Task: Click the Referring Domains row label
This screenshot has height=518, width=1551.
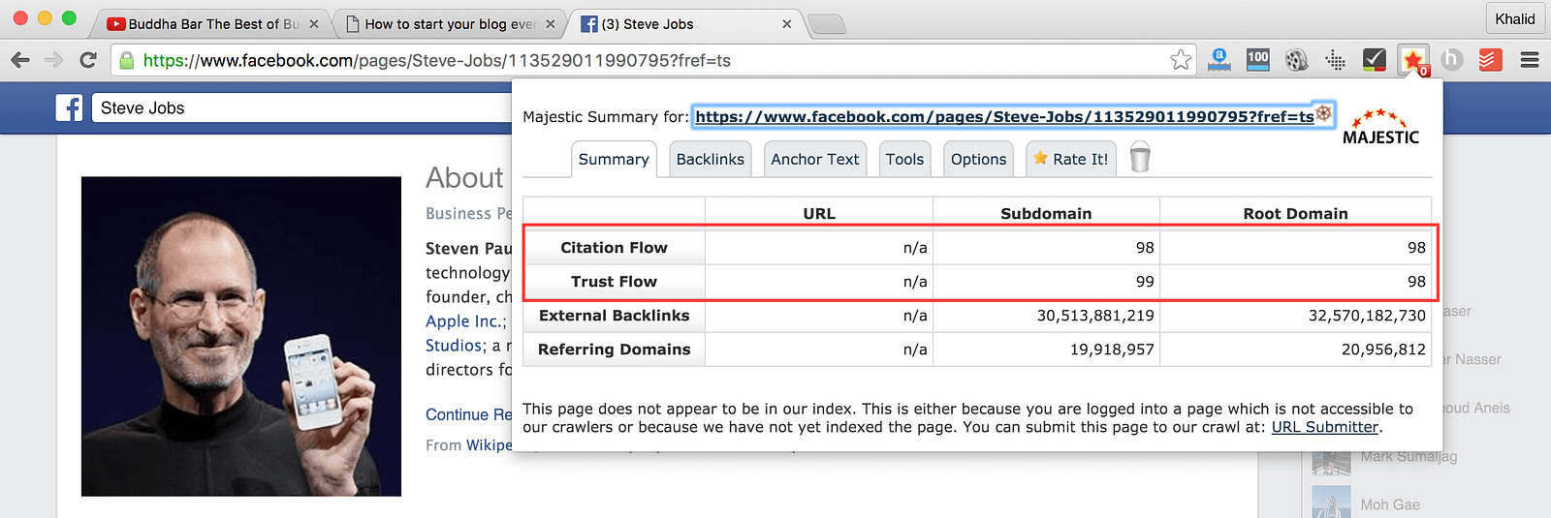Action: [x=614, y=350]
